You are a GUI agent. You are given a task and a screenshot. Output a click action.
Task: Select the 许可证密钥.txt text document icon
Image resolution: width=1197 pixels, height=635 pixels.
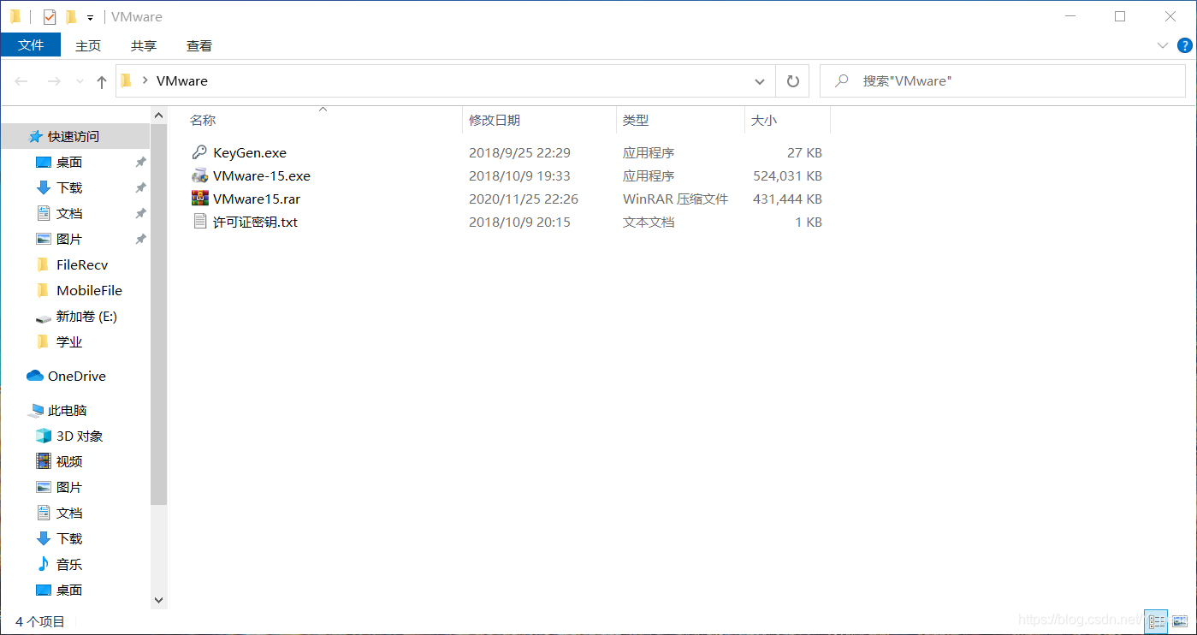click(199, 222)
